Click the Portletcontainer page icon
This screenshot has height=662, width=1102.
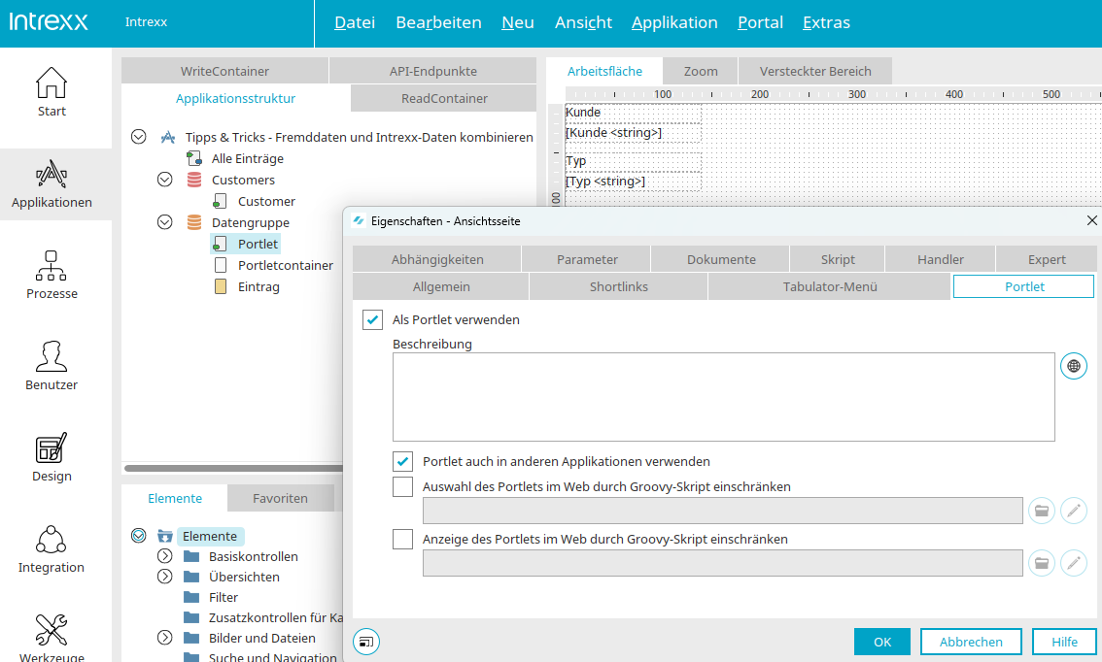click(220, 265)
